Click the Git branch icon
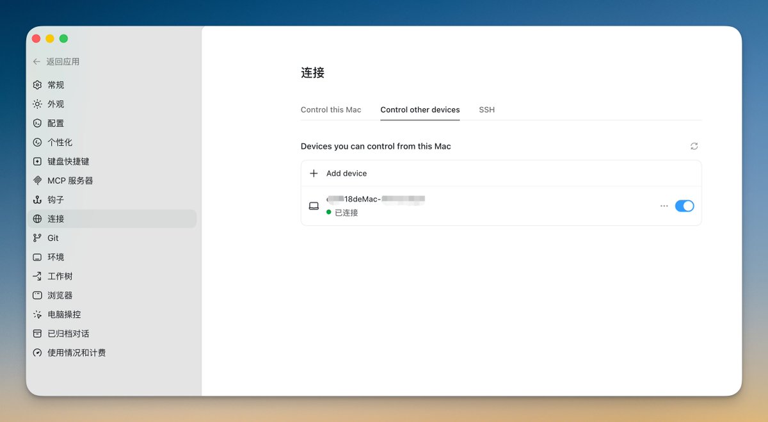The image size is (768, 422). 37,238
